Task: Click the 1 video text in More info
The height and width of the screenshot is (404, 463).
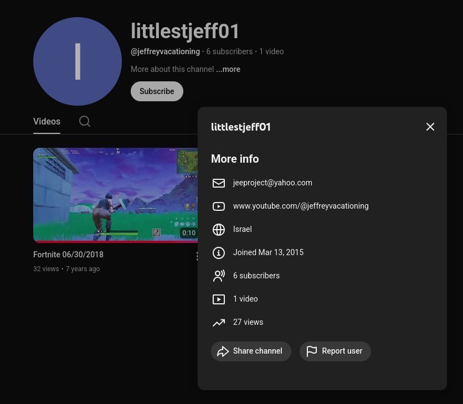Action: [245, 299]
